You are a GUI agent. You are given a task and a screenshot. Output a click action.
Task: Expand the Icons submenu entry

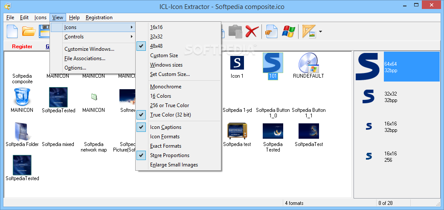[93, 27]
